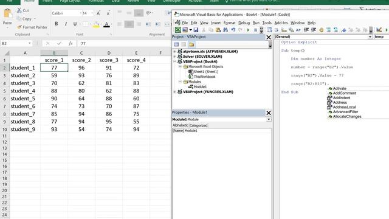Click the Insert Function fx icon

point(71,43)
